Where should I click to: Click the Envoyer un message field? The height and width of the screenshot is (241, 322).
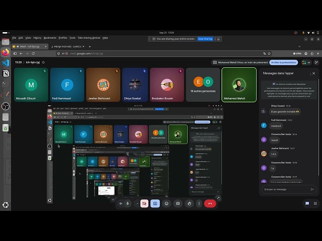(286, 189)
